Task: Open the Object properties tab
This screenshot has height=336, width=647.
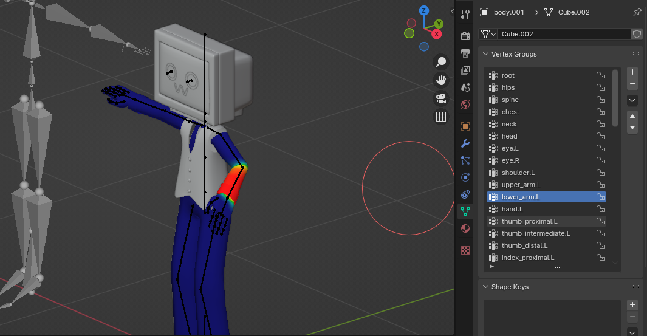Action: click(x=465, y=126)
